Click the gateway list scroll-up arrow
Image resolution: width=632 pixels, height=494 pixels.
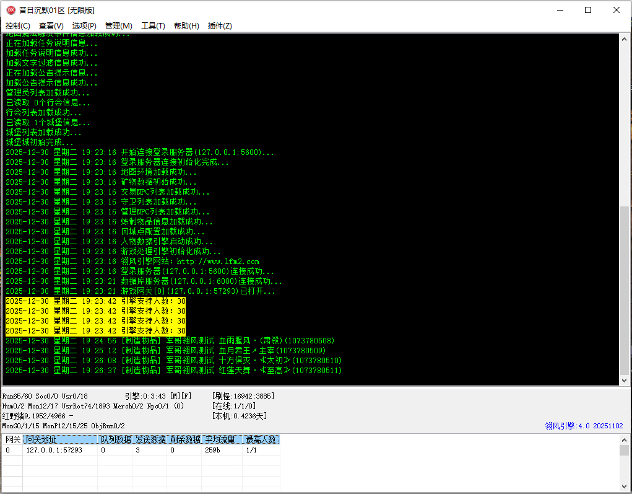[624, 439]
